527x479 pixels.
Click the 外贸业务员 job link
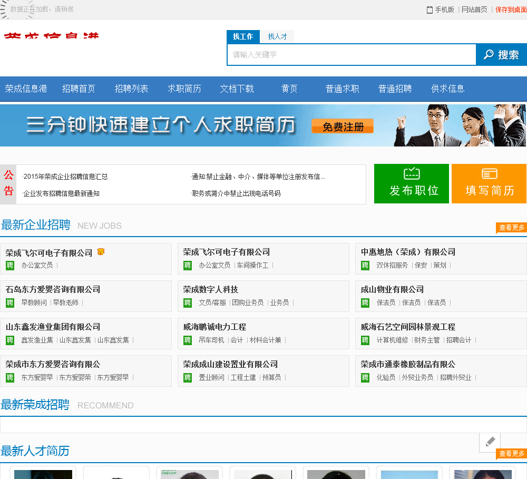pos(417,377)
